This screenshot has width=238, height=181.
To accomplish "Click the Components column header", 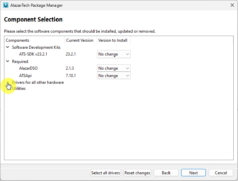I will pos(34,40).
